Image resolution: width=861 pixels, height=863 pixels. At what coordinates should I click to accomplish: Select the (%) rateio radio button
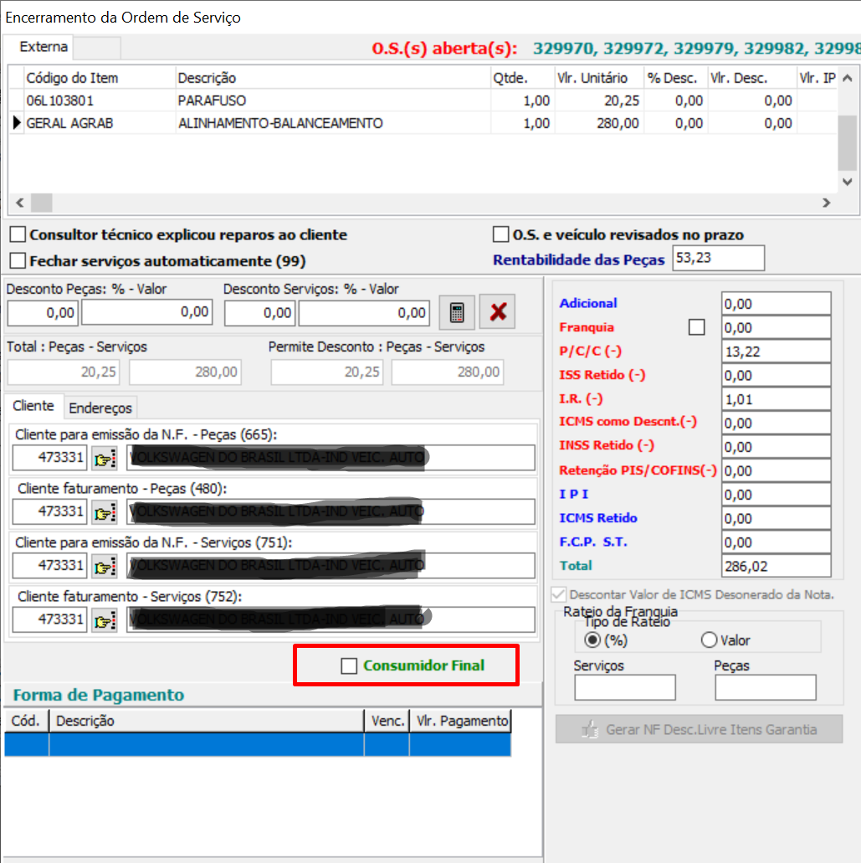tap(592, 640)
